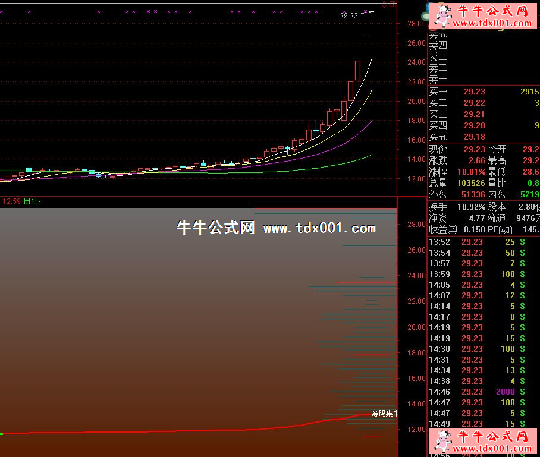Click the cartoon cow logo at bottom right
Screen dimensions: 540x457
(x=442, y=442)
